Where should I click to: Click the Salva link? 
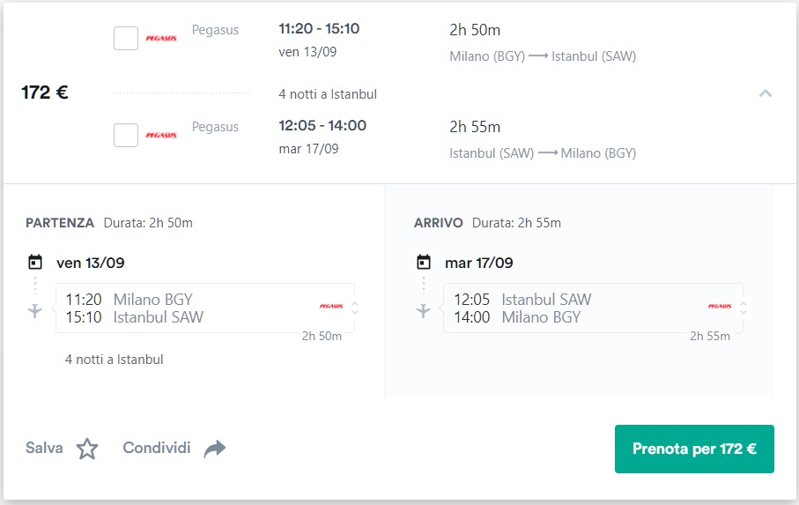pos(44,448)
